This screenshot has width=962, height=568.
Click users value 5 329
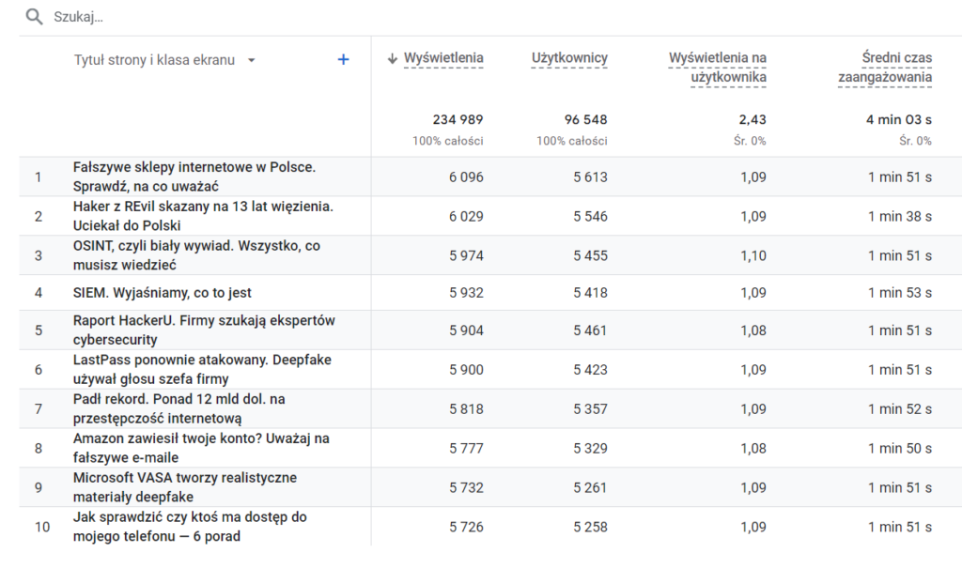[590, 449]
